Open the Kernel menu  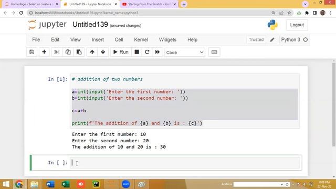(x=141, y=40)
